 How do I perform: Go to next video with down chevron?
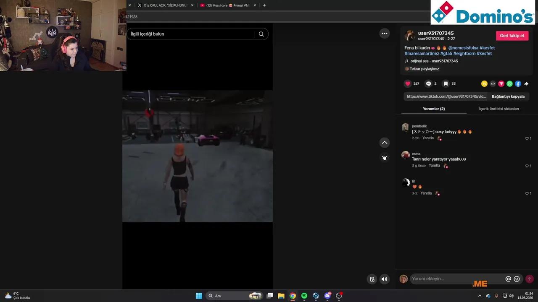[x=384, y=158]
